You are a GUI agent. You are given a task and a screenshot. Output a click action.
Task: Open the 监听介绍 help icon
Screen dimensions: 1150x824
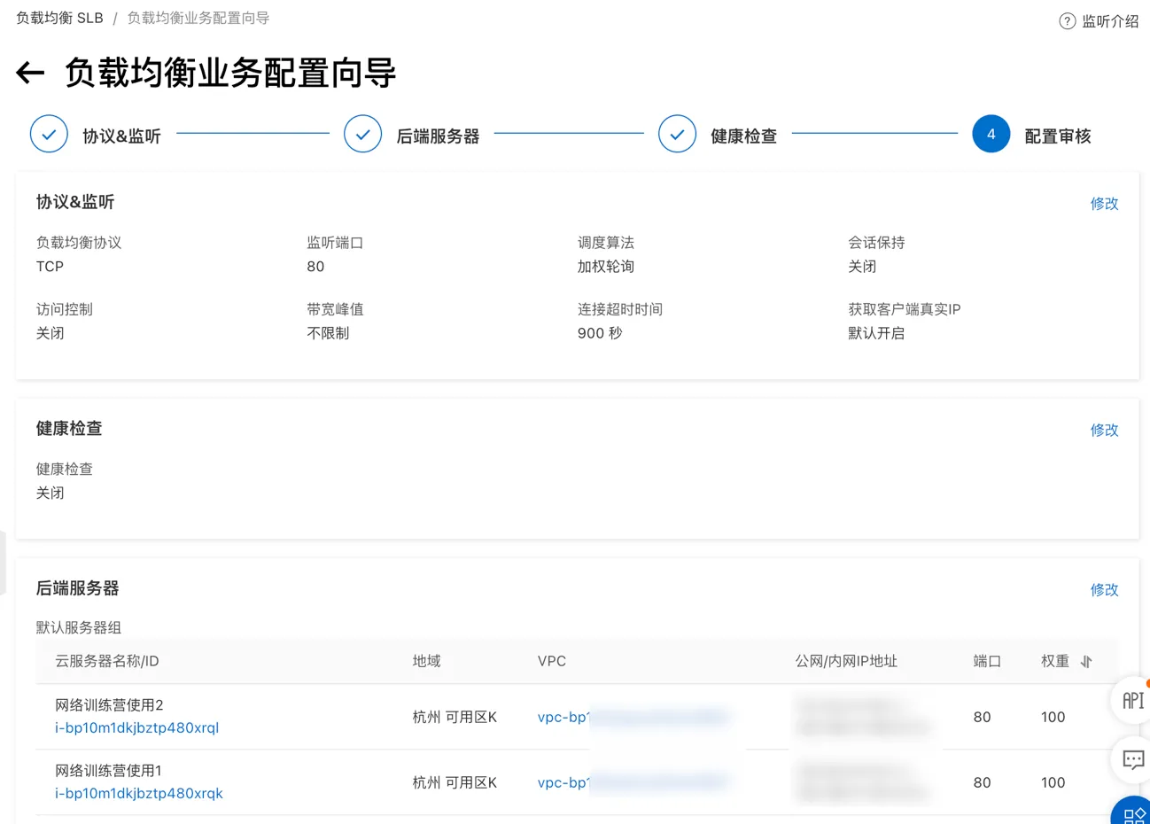(1067, 21)
